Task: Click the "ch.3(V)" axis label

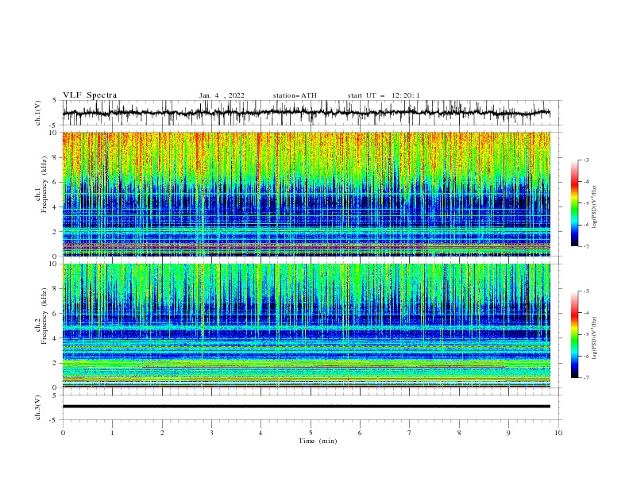Action: tap(38, 407)
